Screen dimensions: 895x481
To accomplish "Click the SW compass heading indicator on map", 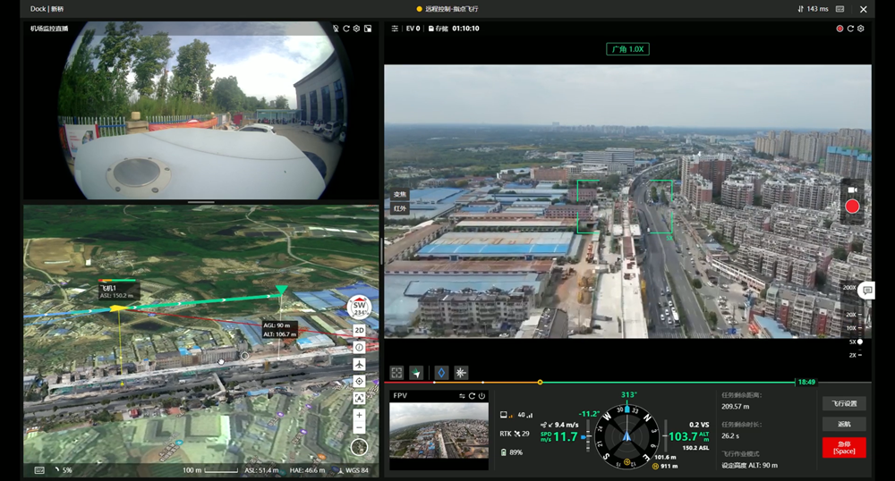I will 360,308.
